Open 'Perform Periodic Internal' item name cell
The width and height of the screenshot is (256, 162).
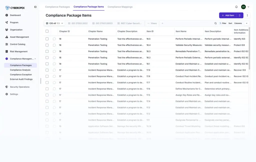(x=189, y=39)
